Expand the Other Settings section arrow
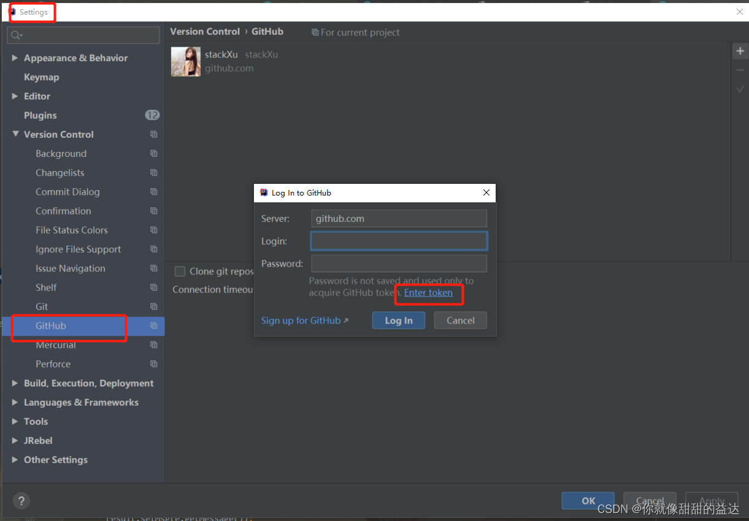This screenshot has width=749, height=521. 15,460
